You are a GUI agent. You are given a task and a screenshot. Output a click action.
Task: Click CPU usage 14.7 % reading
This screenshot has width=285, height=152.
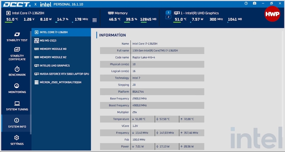63,19
